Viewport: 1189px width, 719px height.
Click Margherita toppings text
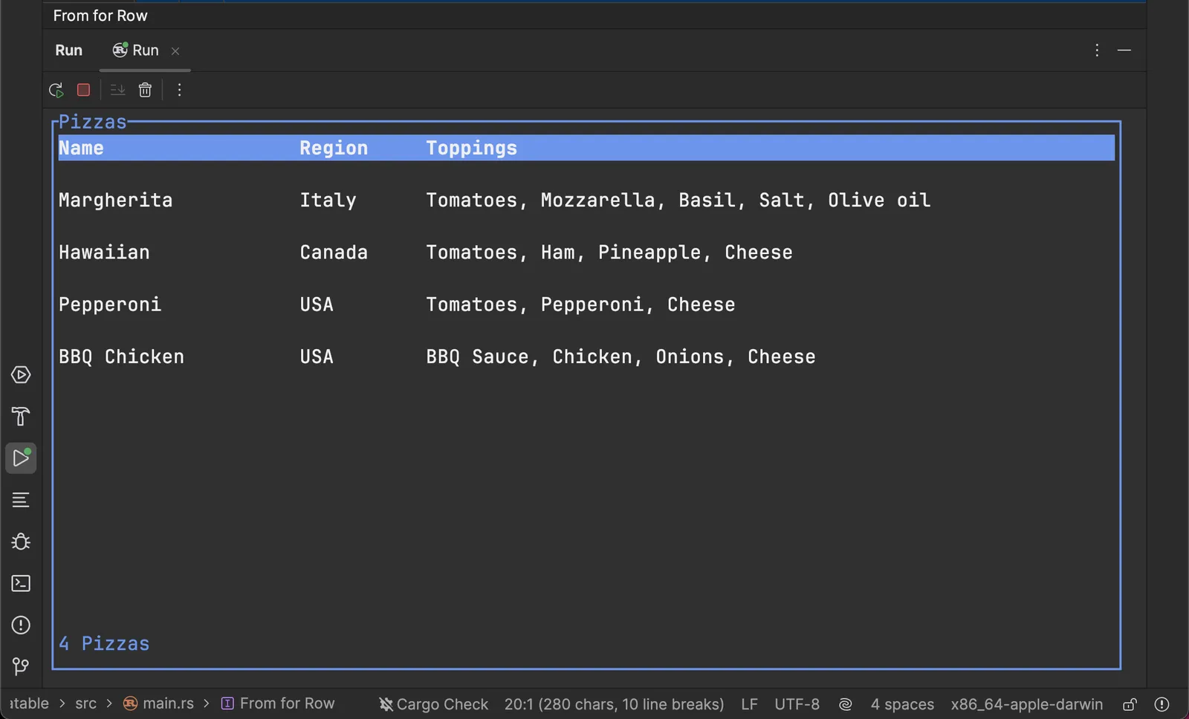(x=678, y=200)
